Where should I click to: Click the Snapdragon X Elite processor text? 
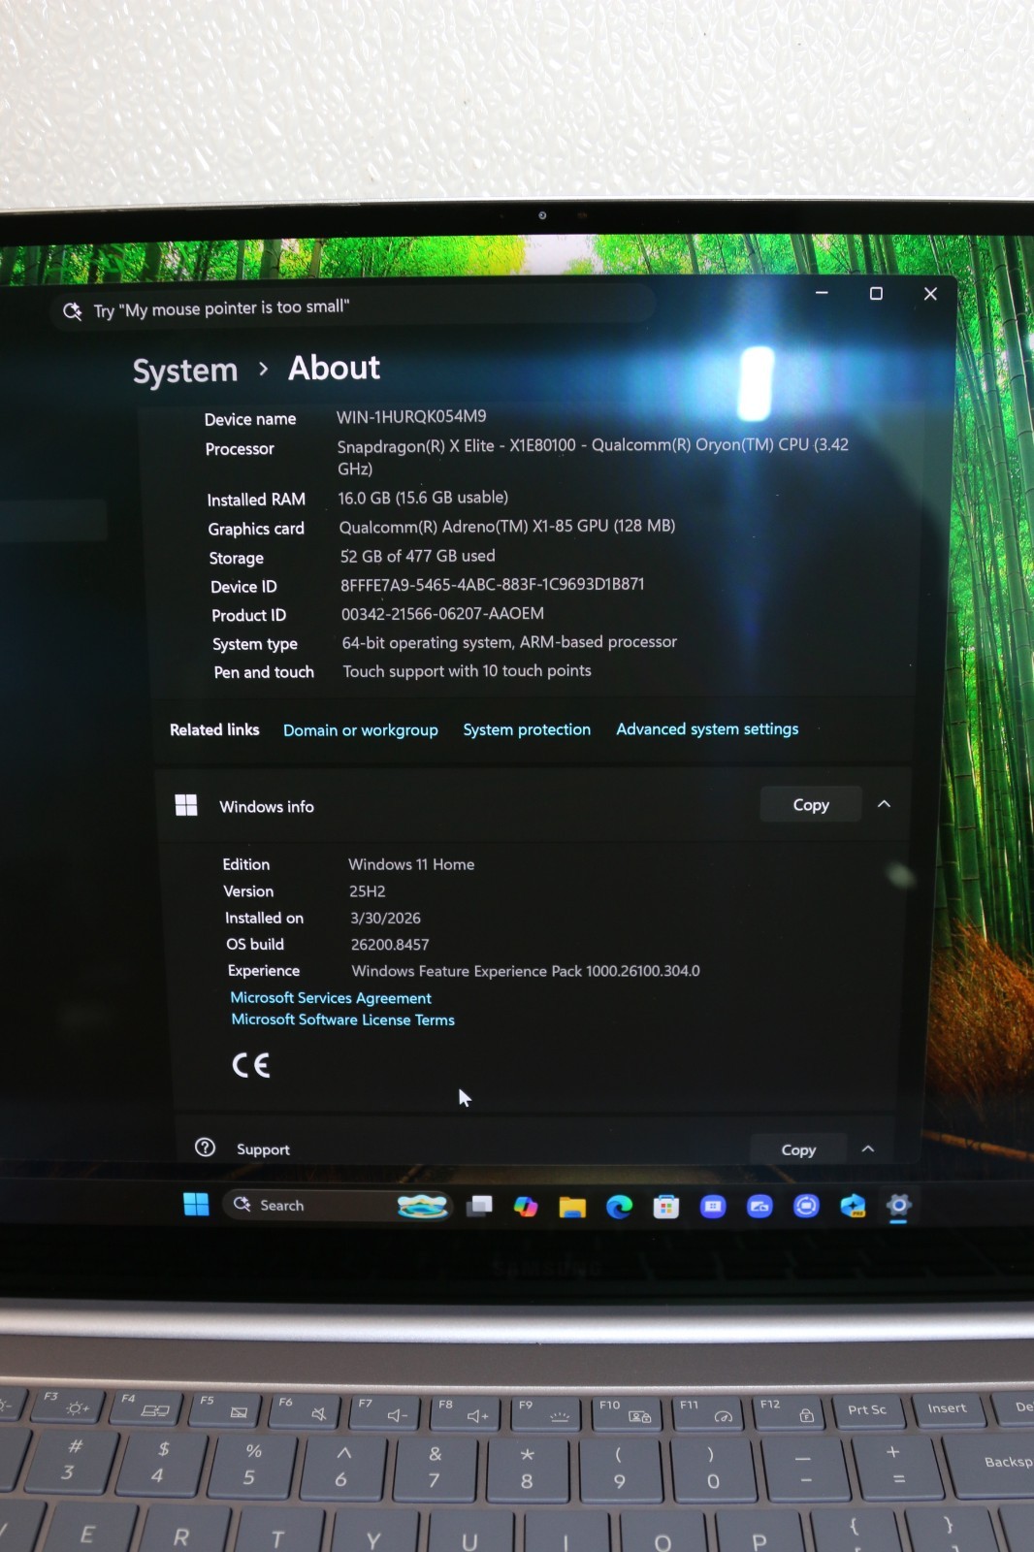tap(593, 456)
